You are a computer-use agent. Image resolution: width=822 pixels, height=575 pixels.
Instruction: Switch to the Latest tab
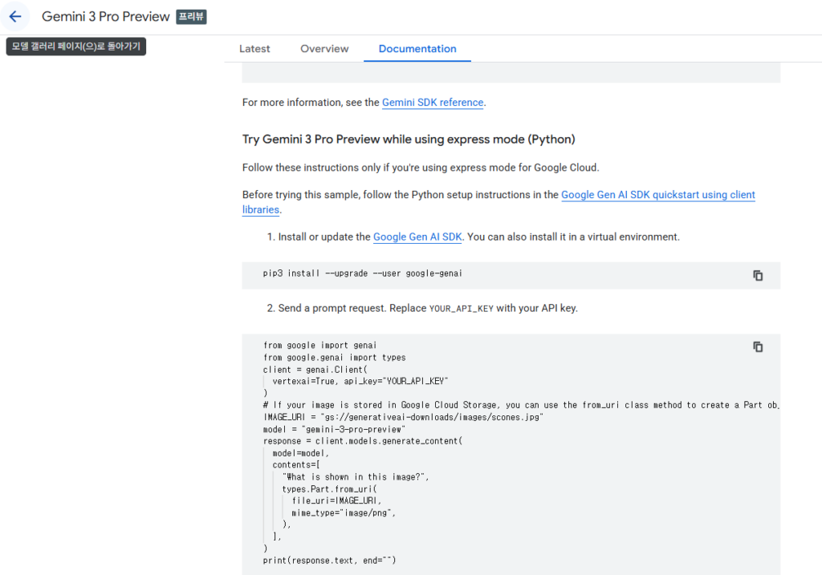coord(254,49)
